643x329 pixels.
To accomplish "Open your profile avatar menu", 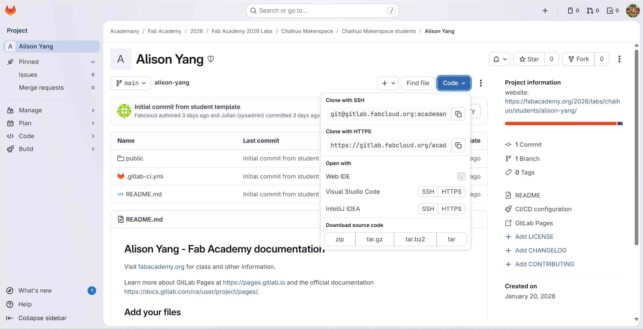I will [x=633, y=10].
